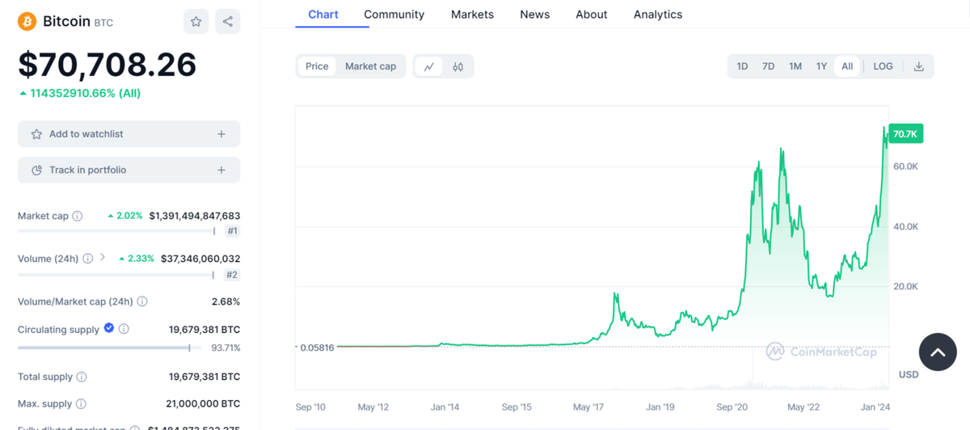Track Bitcoin in portfolio
970x430 pixels.
coord(129,170)
